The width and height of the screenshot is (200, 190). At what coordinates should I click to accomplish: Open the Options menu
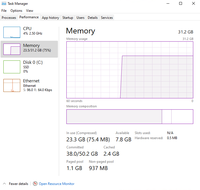(16, 11)
